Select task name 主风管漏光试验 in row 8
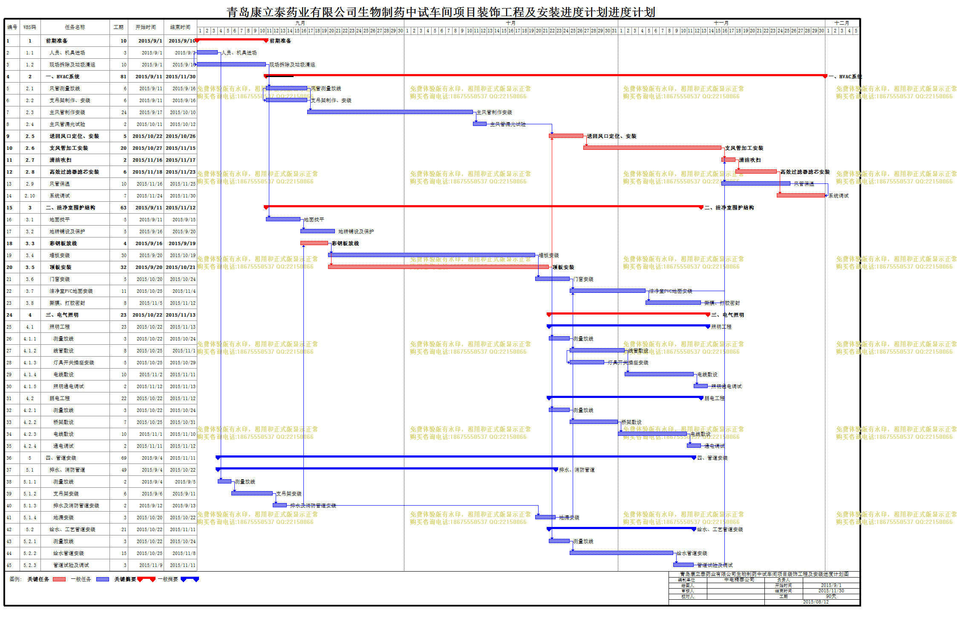This screenshot has width=957, height=618. coord(67,124)
